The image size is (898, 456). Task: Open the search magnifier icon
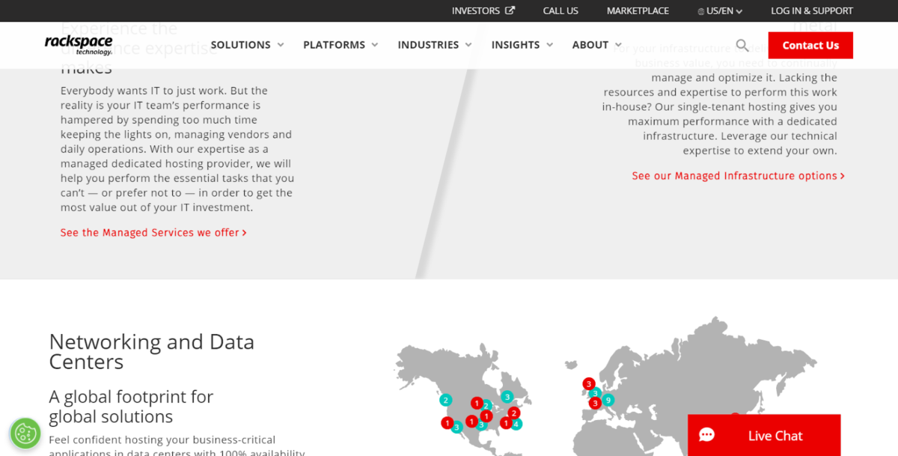click(x=742, y=45)
